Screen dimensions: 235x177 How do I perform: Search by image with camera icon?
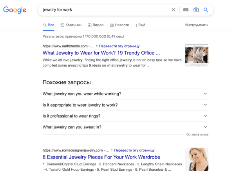pos(196,10)
